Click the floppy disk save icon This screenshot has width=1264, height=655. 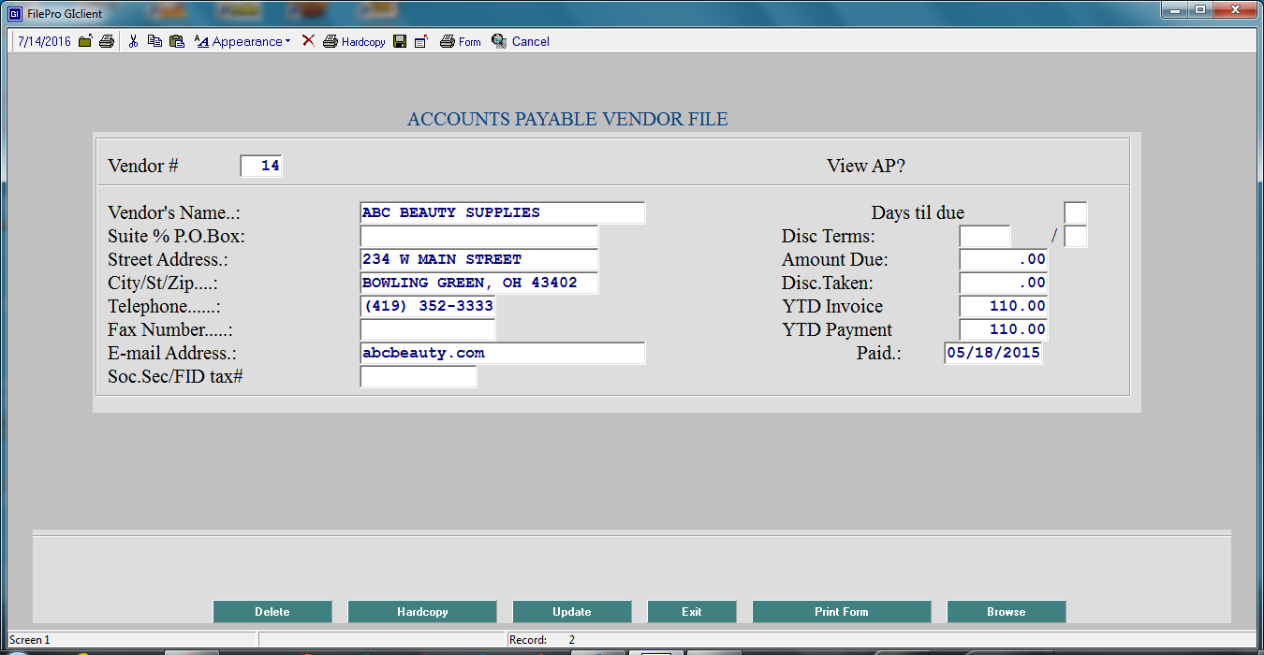[x=400, y=41]
